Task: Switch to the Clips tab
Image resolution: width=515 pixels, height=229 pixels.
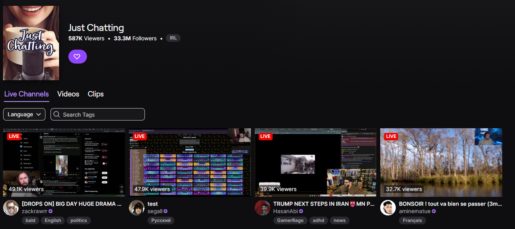Action: tap(96, 94)
